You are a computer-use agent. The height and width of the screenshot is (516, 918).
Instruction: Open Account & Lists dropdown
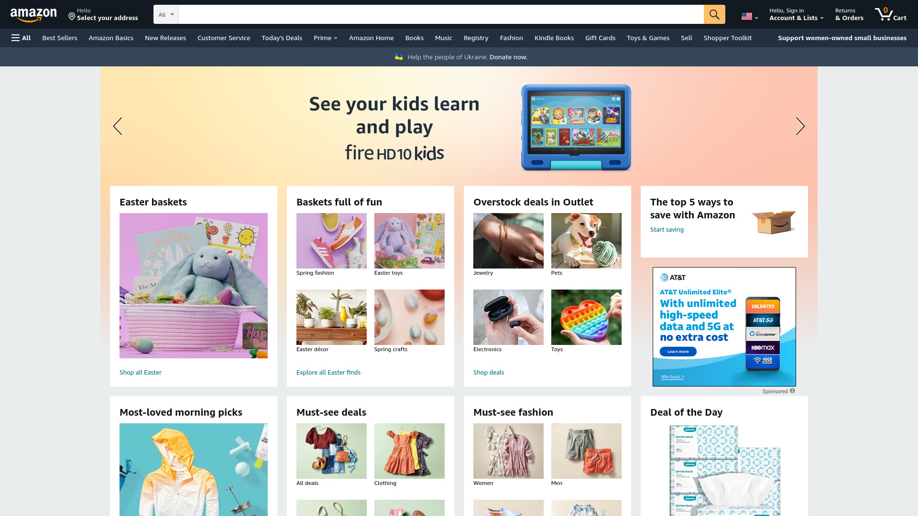coord(796,14)
